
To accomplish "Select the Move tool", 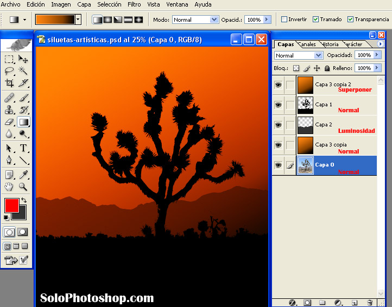I will point(23,59).
